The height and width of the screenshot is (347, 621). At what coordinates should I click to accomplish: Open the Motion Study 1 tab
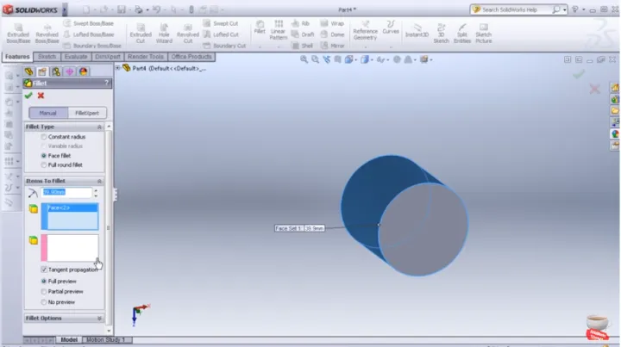[108, 340]
